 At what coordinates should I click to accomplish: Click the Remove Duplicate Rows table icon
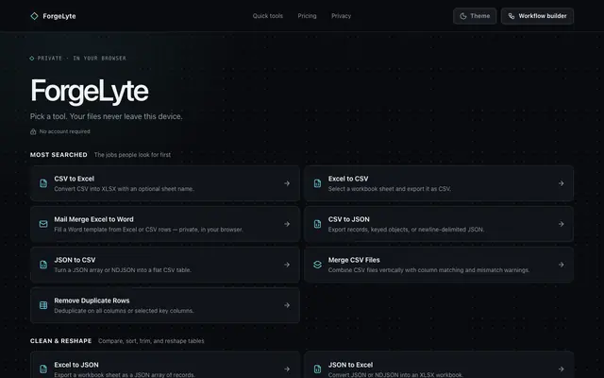click(x=43, y=305)
